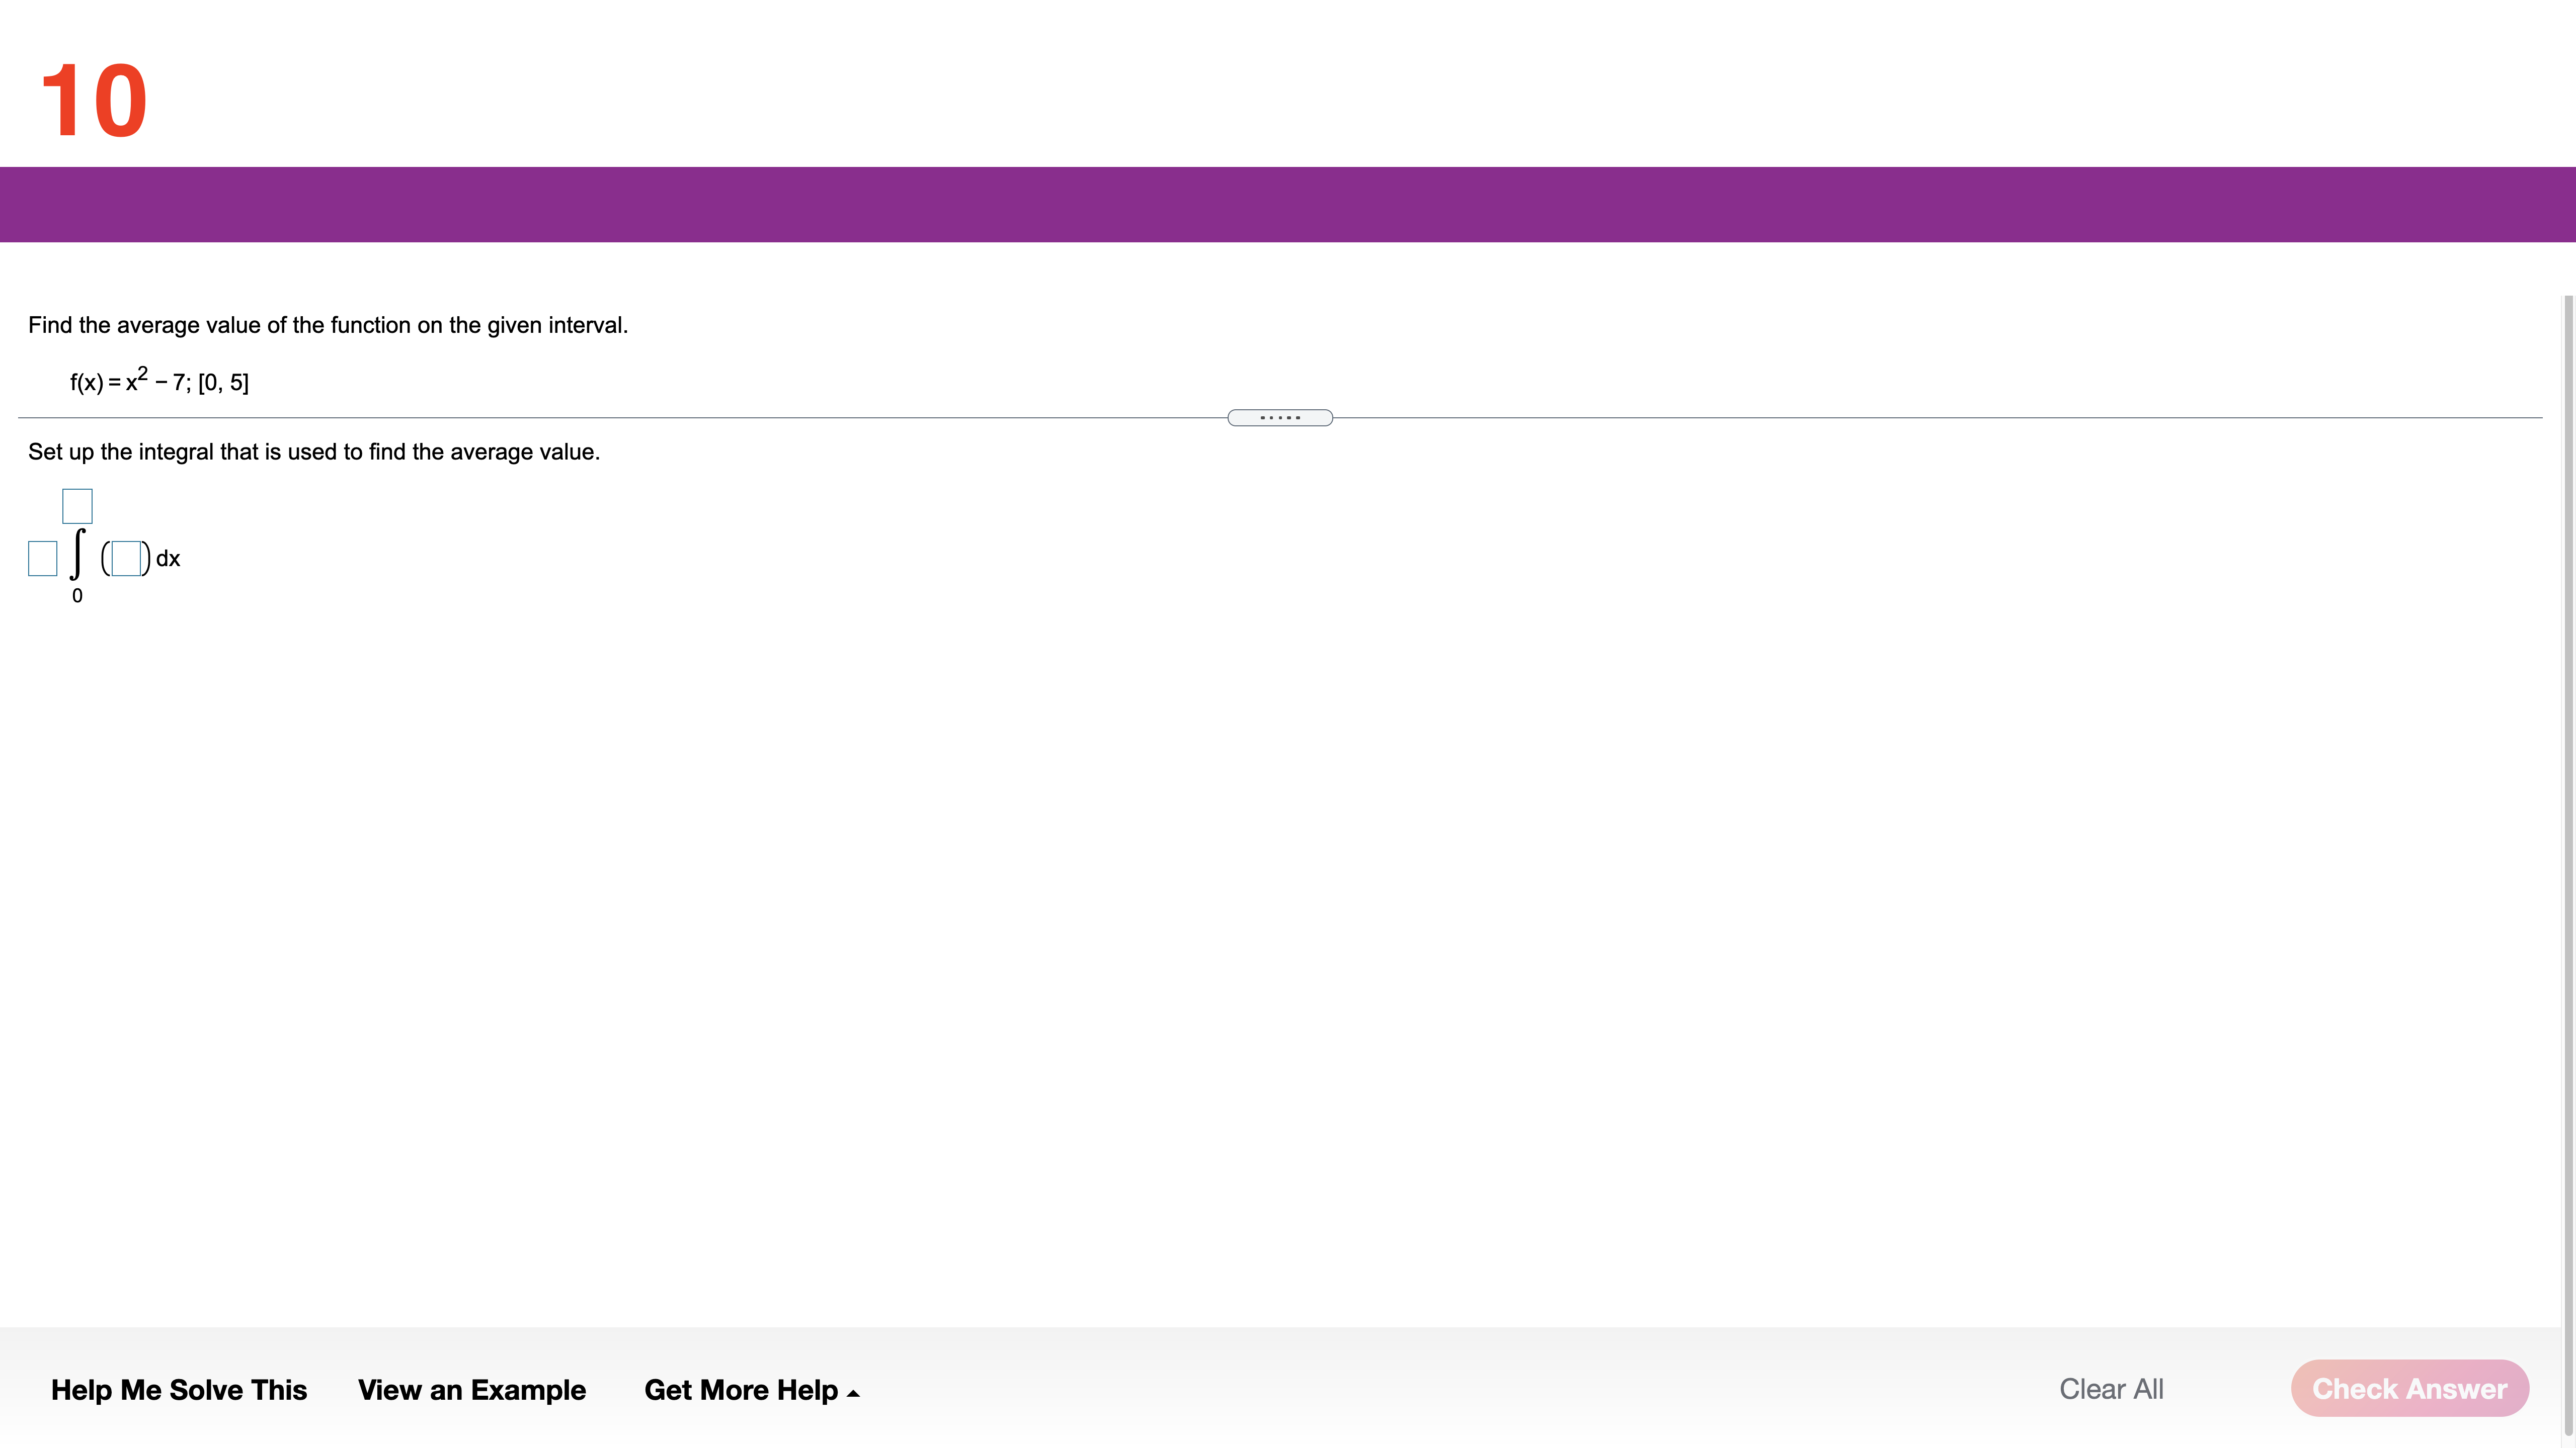
Task: Click the integrand box inside the parentheses
Action: pos(126,559)
